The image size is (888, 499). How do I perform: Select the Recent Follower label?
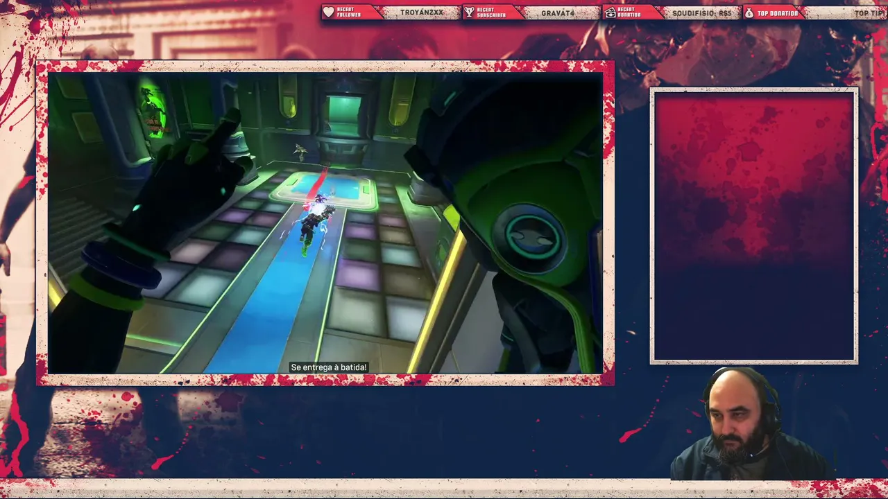348,12
